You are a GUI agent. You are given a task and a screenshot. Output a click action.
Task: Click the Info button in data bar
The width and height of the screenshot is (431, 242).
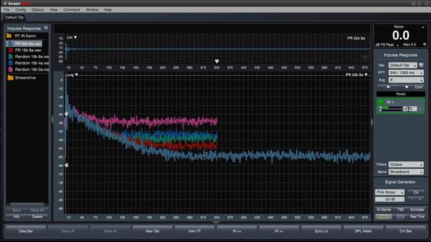16,216
